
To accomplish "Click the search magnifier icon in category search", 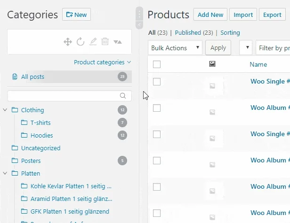I will pos(123,96).
